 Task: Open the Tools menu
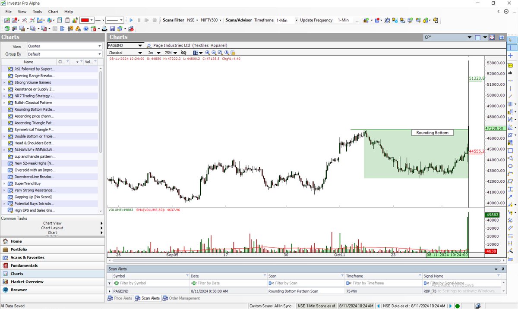point(37,12)
